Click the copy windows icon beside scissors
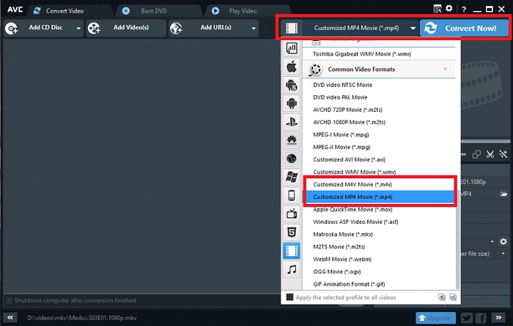The image size is (513, 326). coord(476,154)
